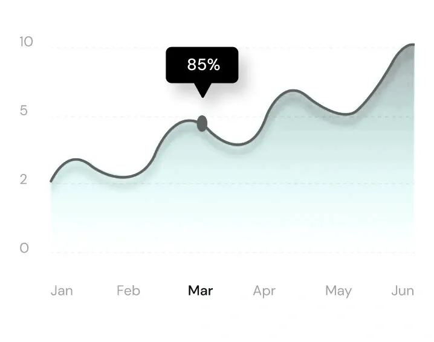Select the Feb month label
434x342 pixels.
click(x=128, y=291)
